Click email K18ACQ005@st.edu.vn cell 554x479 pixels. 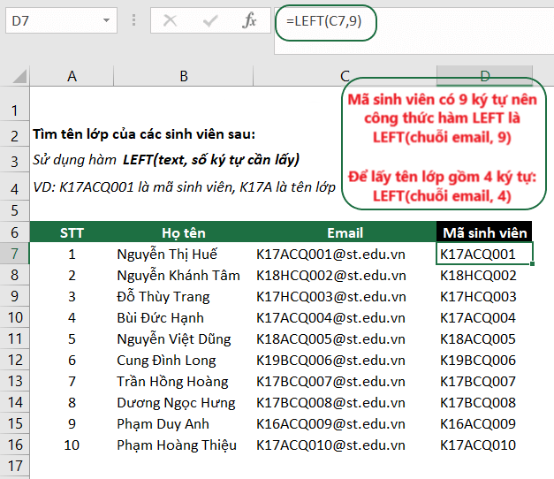tap(345, 338)
